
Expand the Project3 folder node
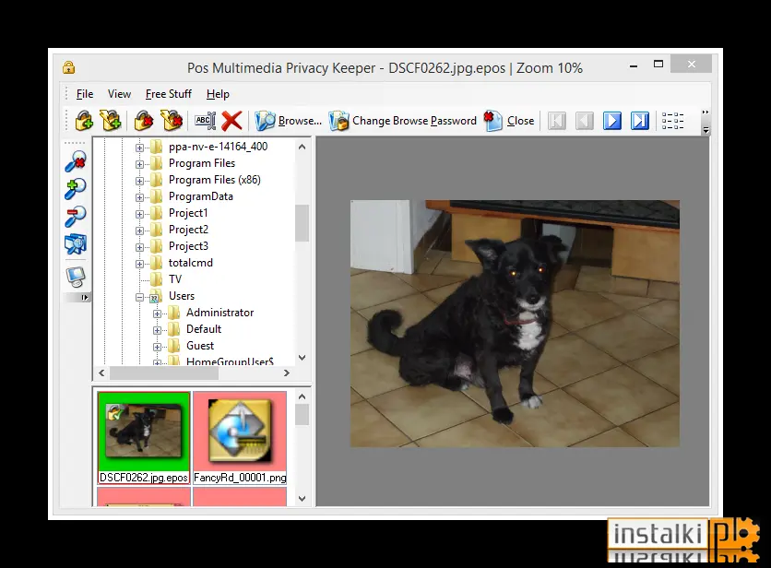tap(139, 247)
